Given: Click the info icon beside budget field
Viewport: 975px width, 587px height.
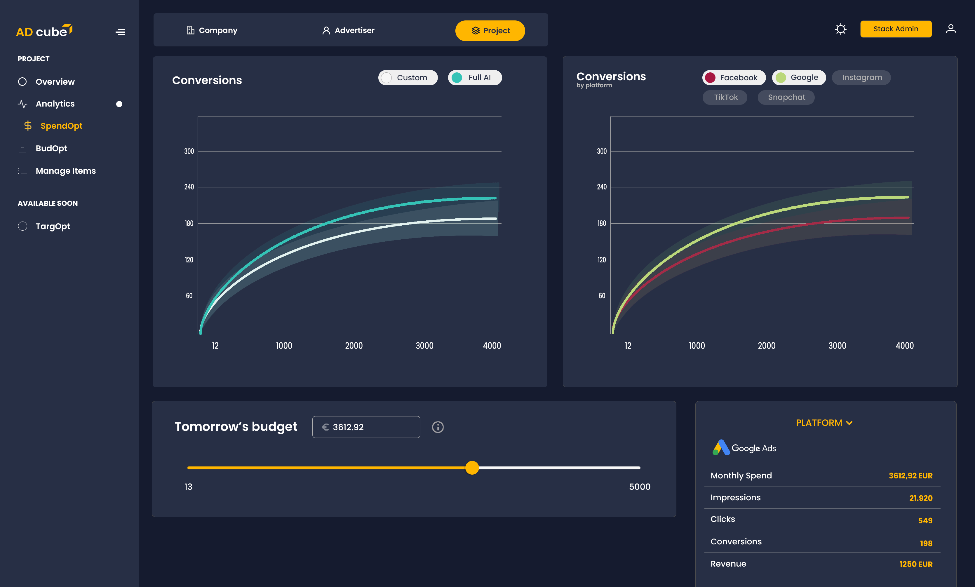Looking at the screenshot, I should pos(438,427).
